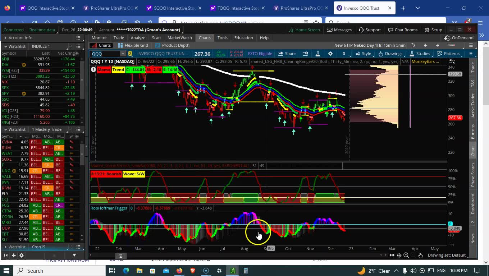
Task: Open Support
Action: pyautogui.click(x=370, y=30)
